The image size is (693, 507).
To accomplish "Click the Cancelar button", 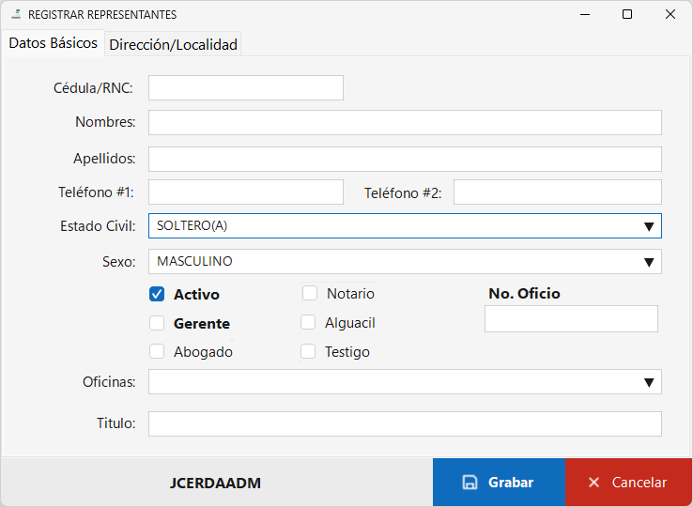I will (x=628, y=483).
